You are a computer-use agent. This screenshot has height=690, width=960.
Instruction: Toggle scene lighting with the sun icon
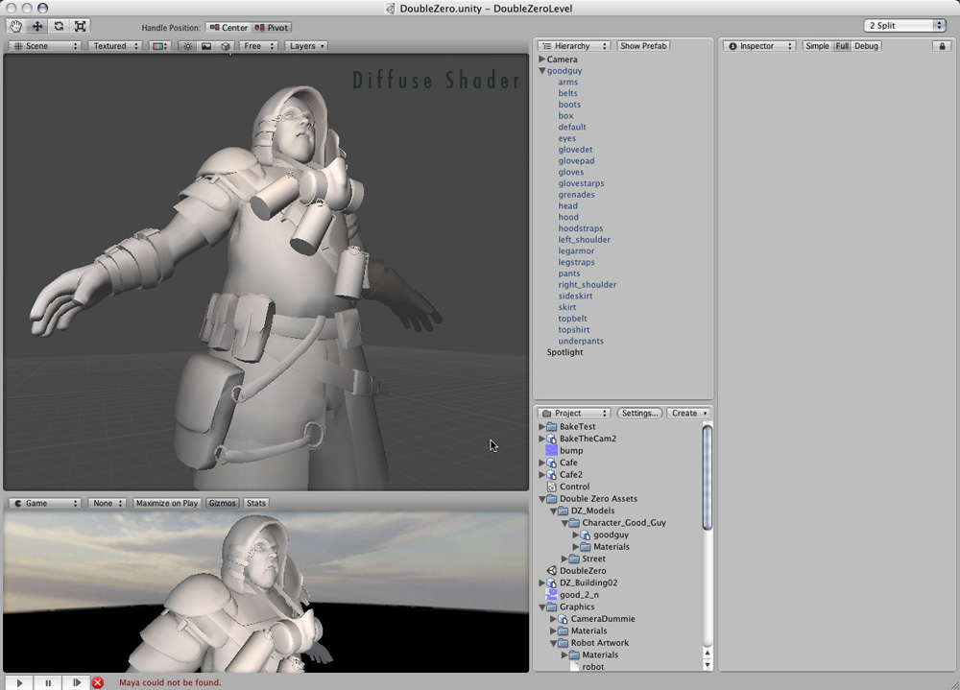pyautogui.click(x=188, y=45)
